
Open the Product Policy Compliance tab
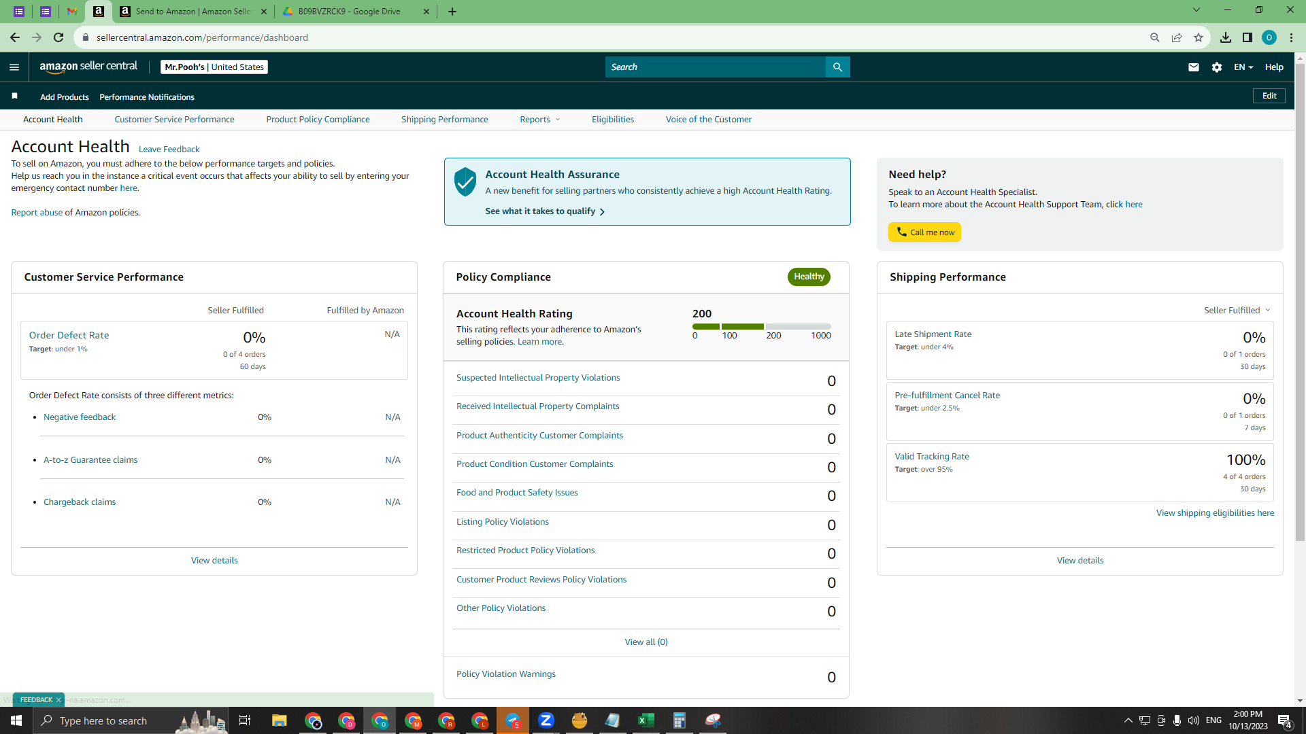(318, 120)
